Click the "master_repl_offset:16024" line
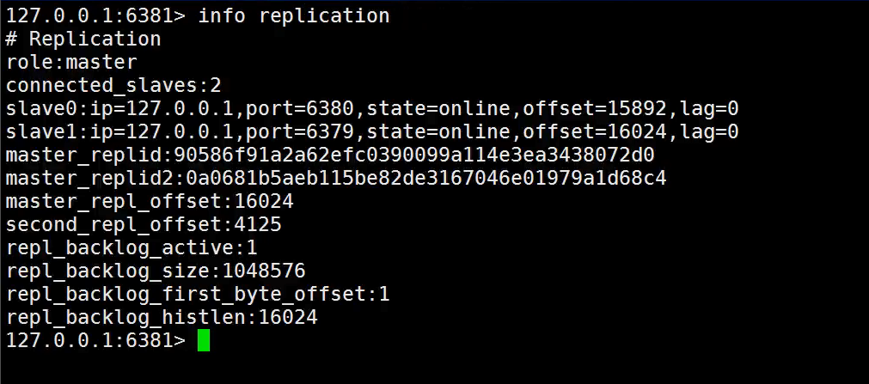Image resolution: width=869 pixels, height=384 pixels. tap(150, 202)
